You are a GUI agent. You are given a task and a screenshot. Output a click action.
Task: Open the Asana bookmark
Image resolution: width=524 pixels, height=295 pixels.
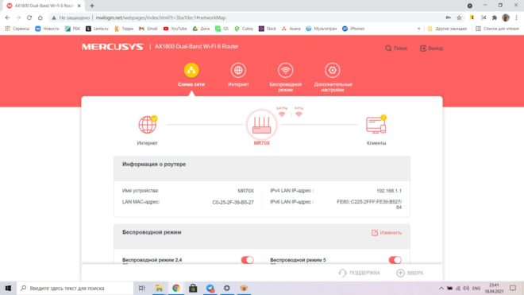click(x=291, y=29)
